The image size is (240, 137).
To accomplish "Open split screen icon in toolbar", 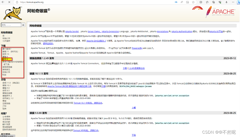I will (201, 2).
